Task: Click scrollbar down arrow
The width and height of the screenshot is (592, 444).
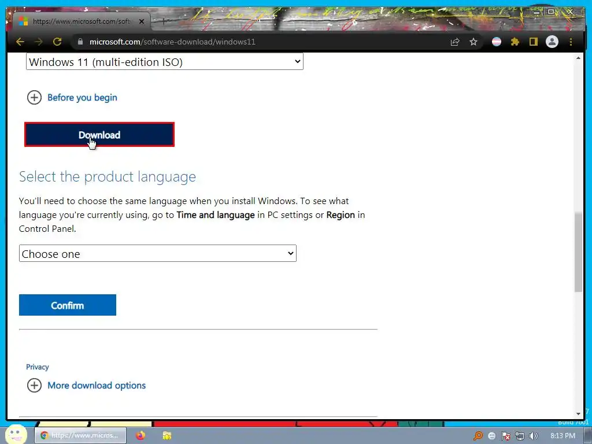Action: pos(578,414)
